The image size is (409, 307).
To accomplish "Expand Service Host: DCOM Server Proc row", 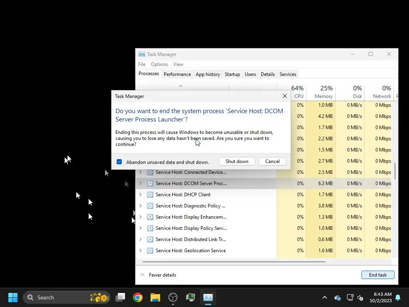I will [x=140, y=183].
